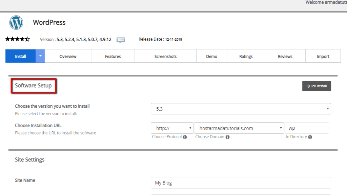Expand the Install tab dropdown arrow
The height and width of the screenshot is (195, 347).
pyautogui.click(x=40, y=56)
